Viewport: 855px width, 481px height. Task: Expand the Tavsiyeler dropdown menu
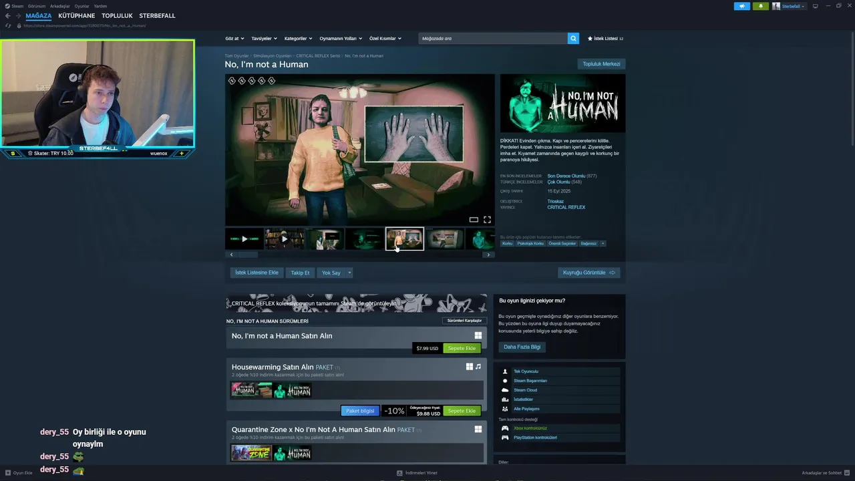tap(264, 39)
